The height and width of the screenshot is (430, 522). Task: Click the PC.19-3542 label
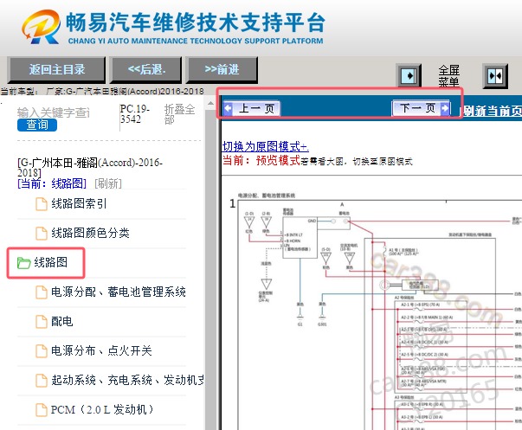click(135, 114)
